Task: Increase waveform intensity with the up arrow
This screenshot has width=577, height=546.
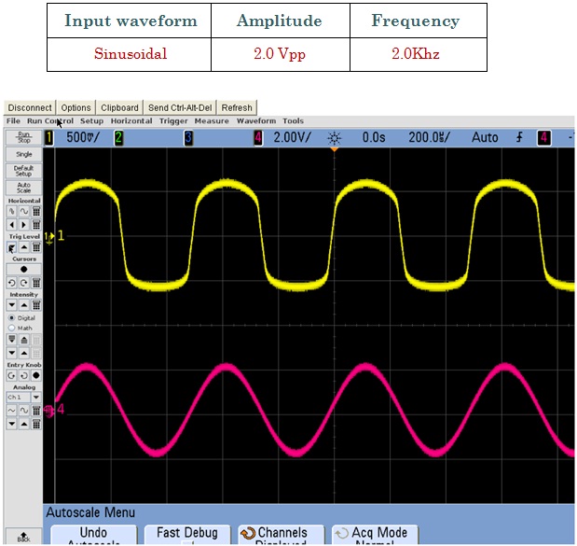Action: [24, 305]
